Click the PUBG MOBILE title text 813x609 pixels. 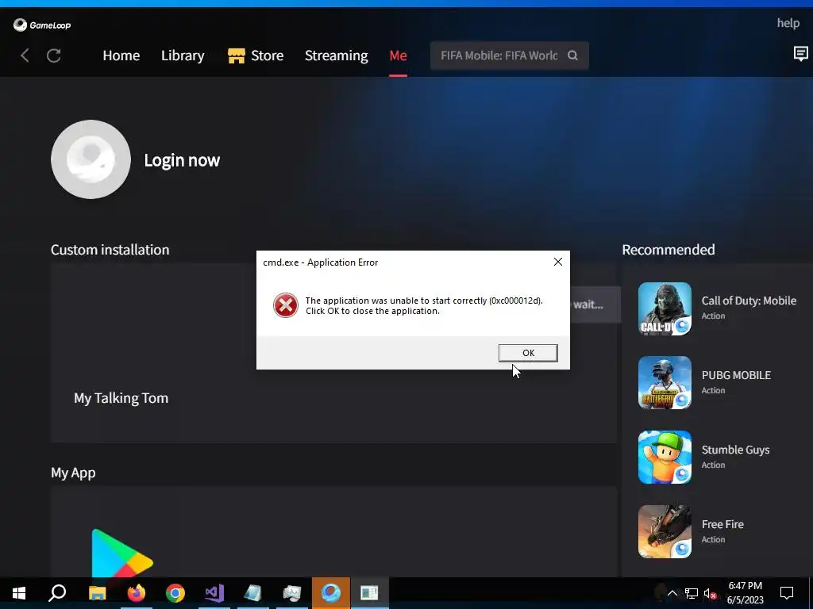click(736, 375)
